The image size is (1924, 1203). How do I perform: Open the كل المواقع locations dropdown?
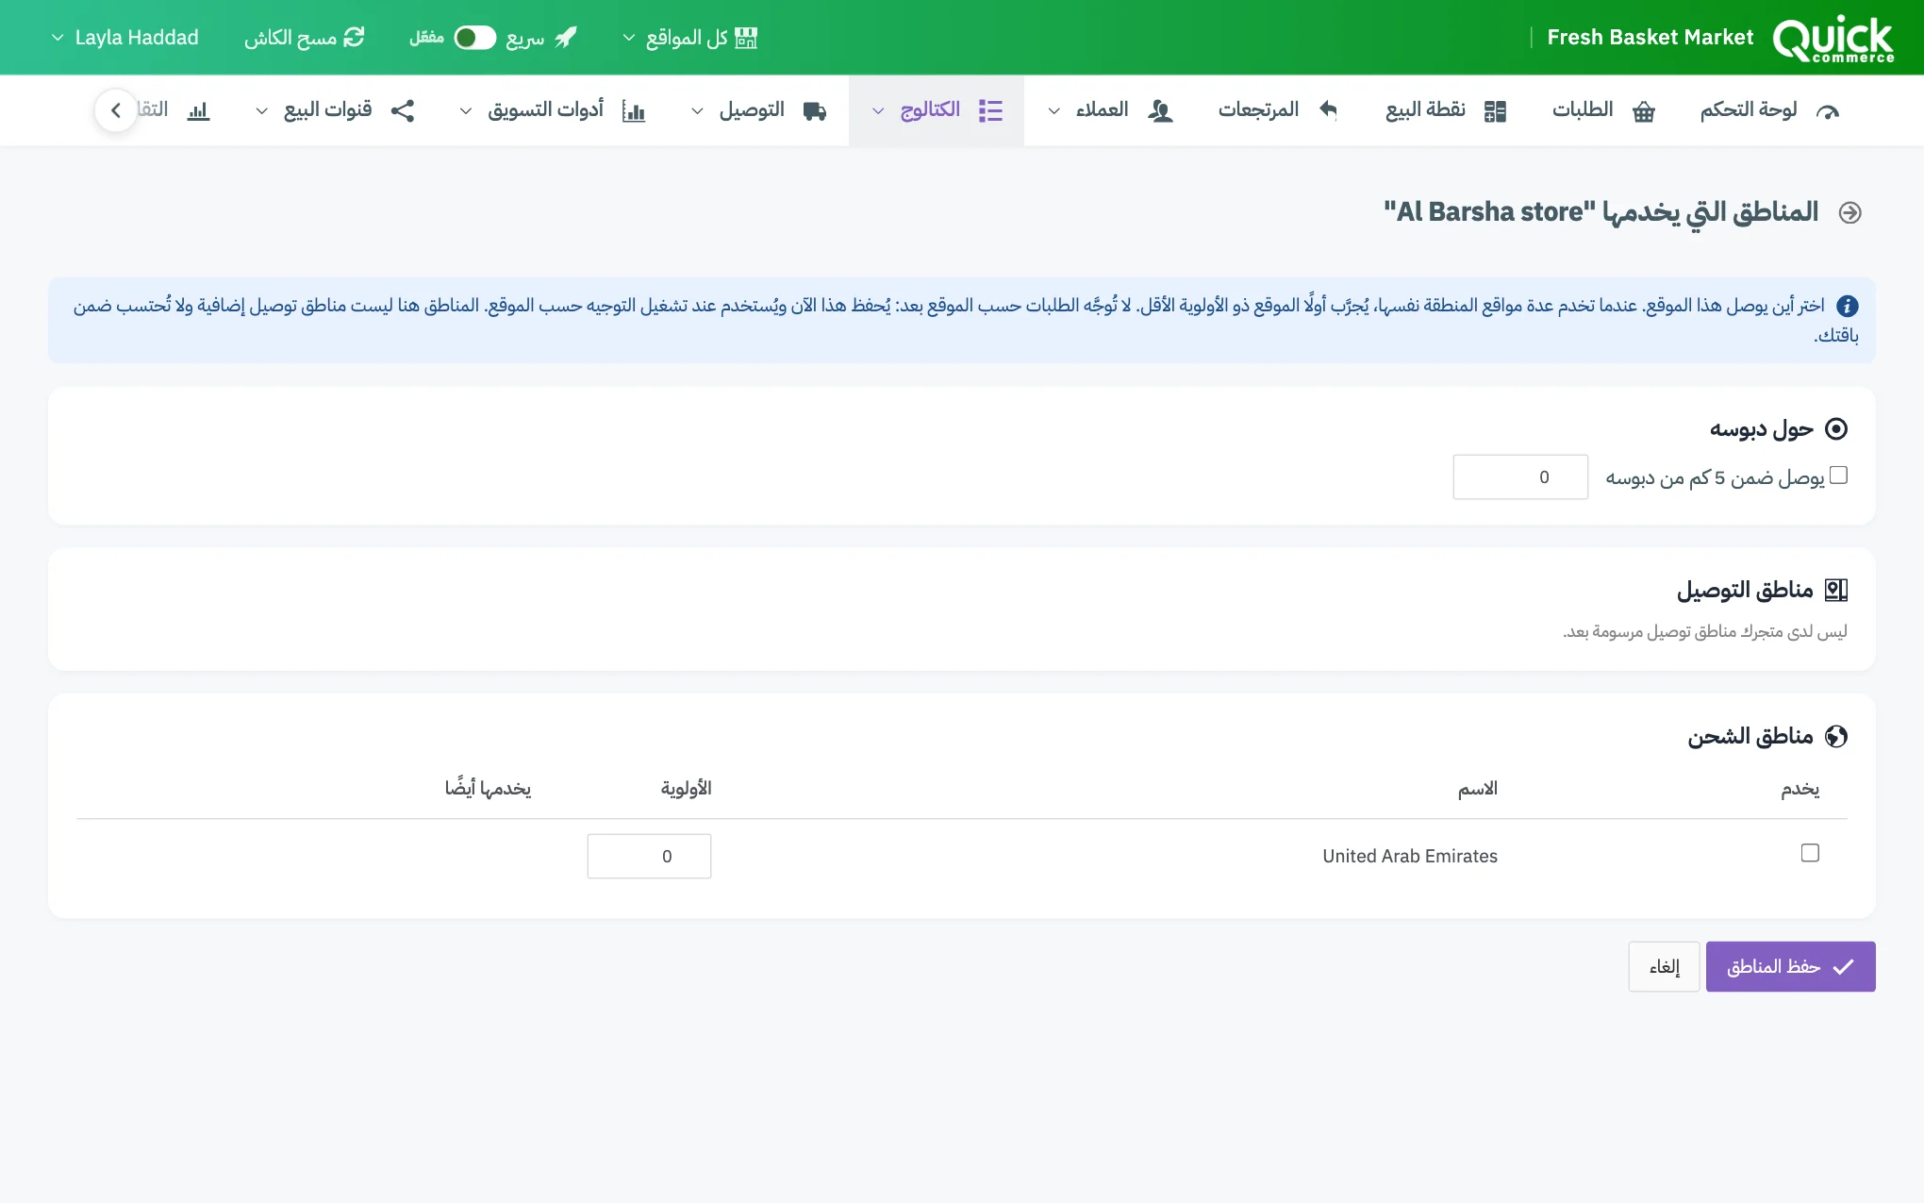click(x=689, y=38)
